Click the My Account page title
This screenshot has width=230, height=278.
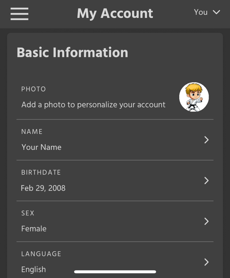pyautogui.click(x=115, y=14)
